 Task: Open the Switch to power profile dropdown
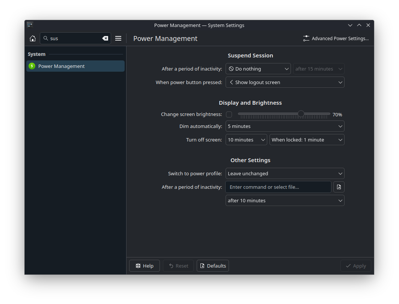click(x=285, y=173)
